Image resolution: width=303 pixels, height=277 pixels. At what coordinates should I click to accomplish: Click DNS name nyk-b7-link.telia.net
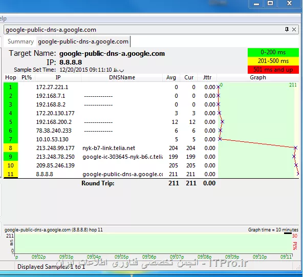click(109, 148)
